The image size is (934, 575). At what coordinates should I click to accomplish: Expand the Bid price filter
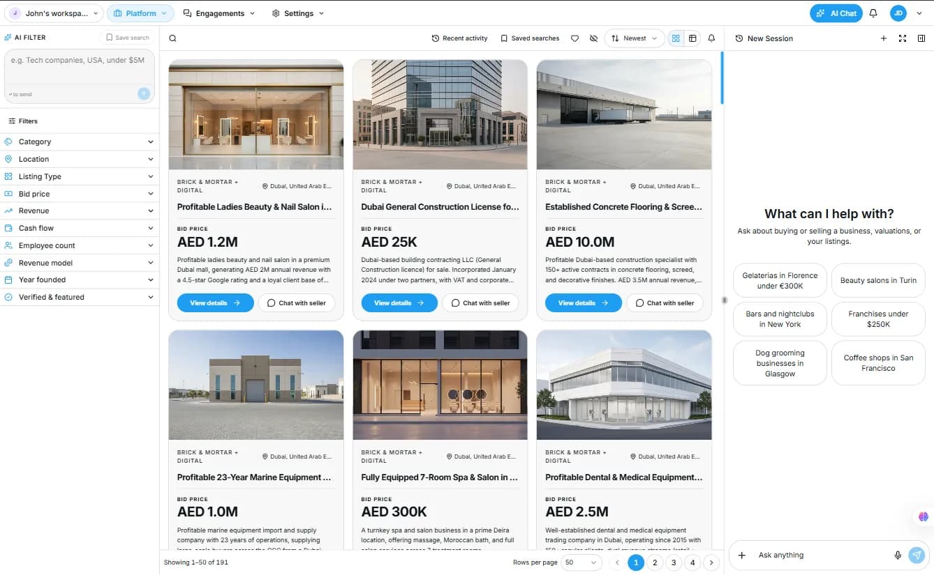click(x=80, y=194)
